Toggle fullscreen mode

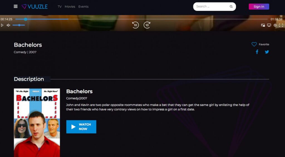coord(281,25)
